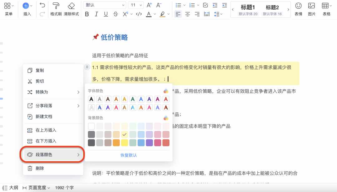Click the strikethrough formatting icon
Image resolution: width=337 pixels, height=192 pixels.
(116, 14)
